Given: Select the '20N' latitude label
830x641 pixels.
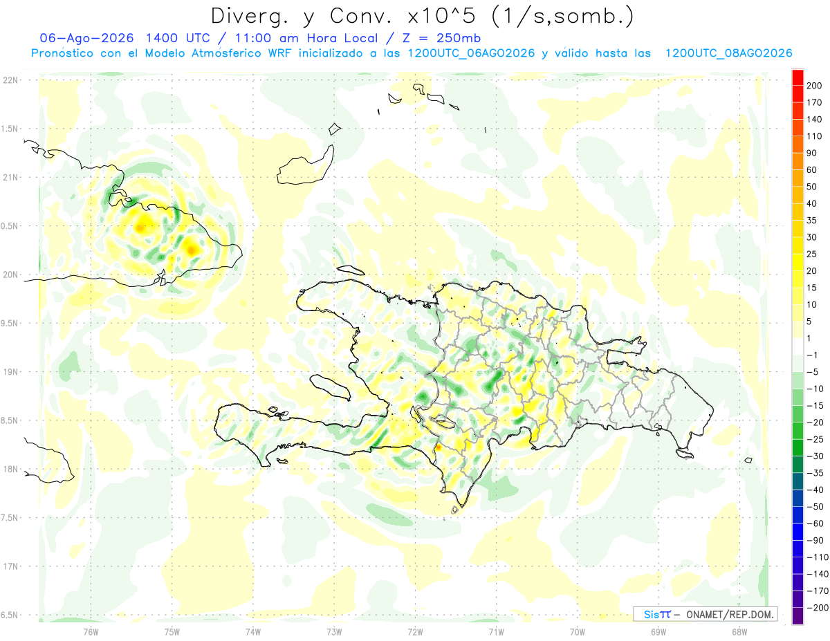Looking at the screenshot, I should click(10, 275).
